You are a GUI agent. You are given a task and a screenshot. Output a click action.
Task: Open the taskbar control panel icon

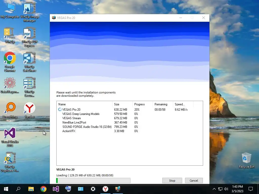coord(81,189)
